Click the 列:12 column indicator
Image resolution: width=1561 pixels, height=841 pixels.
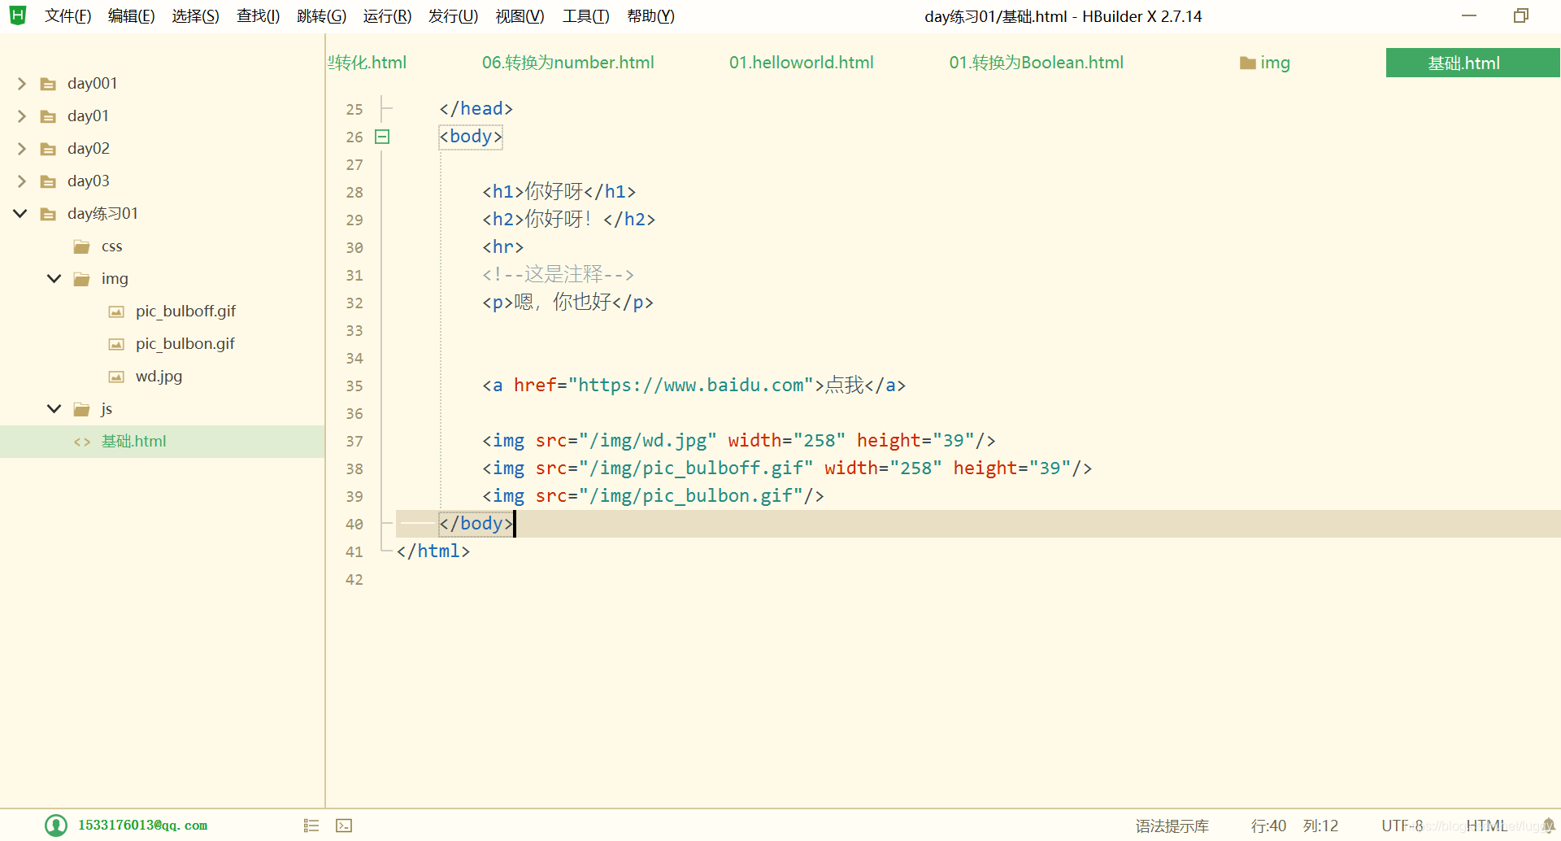1320,826
